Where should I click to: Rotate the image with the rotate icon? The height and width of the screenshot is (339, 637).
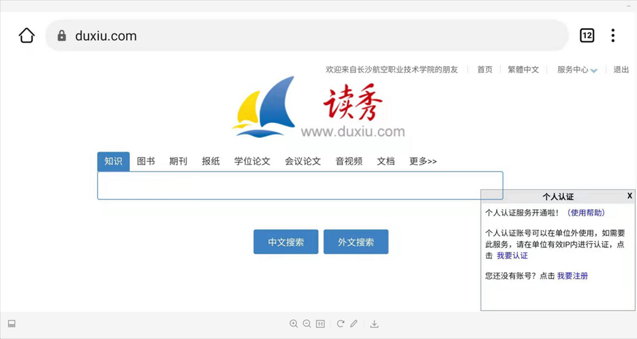(340, 324)
